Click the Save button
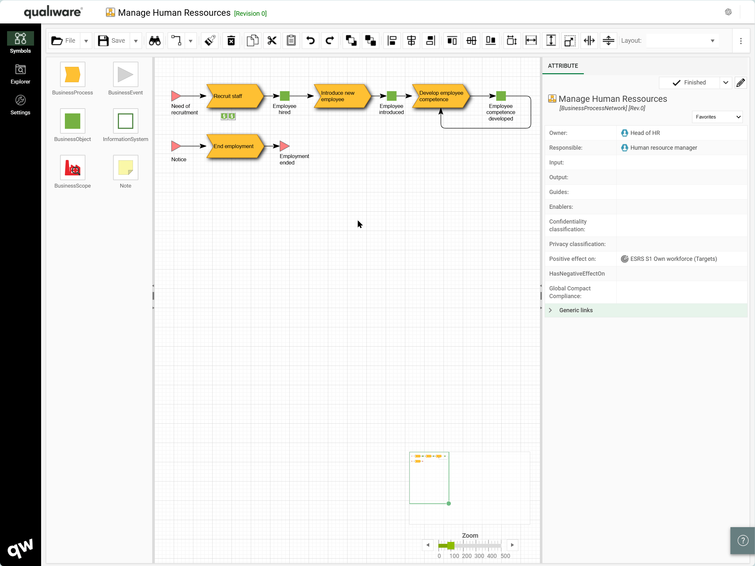The image size is (755, 566). (112, 40)
